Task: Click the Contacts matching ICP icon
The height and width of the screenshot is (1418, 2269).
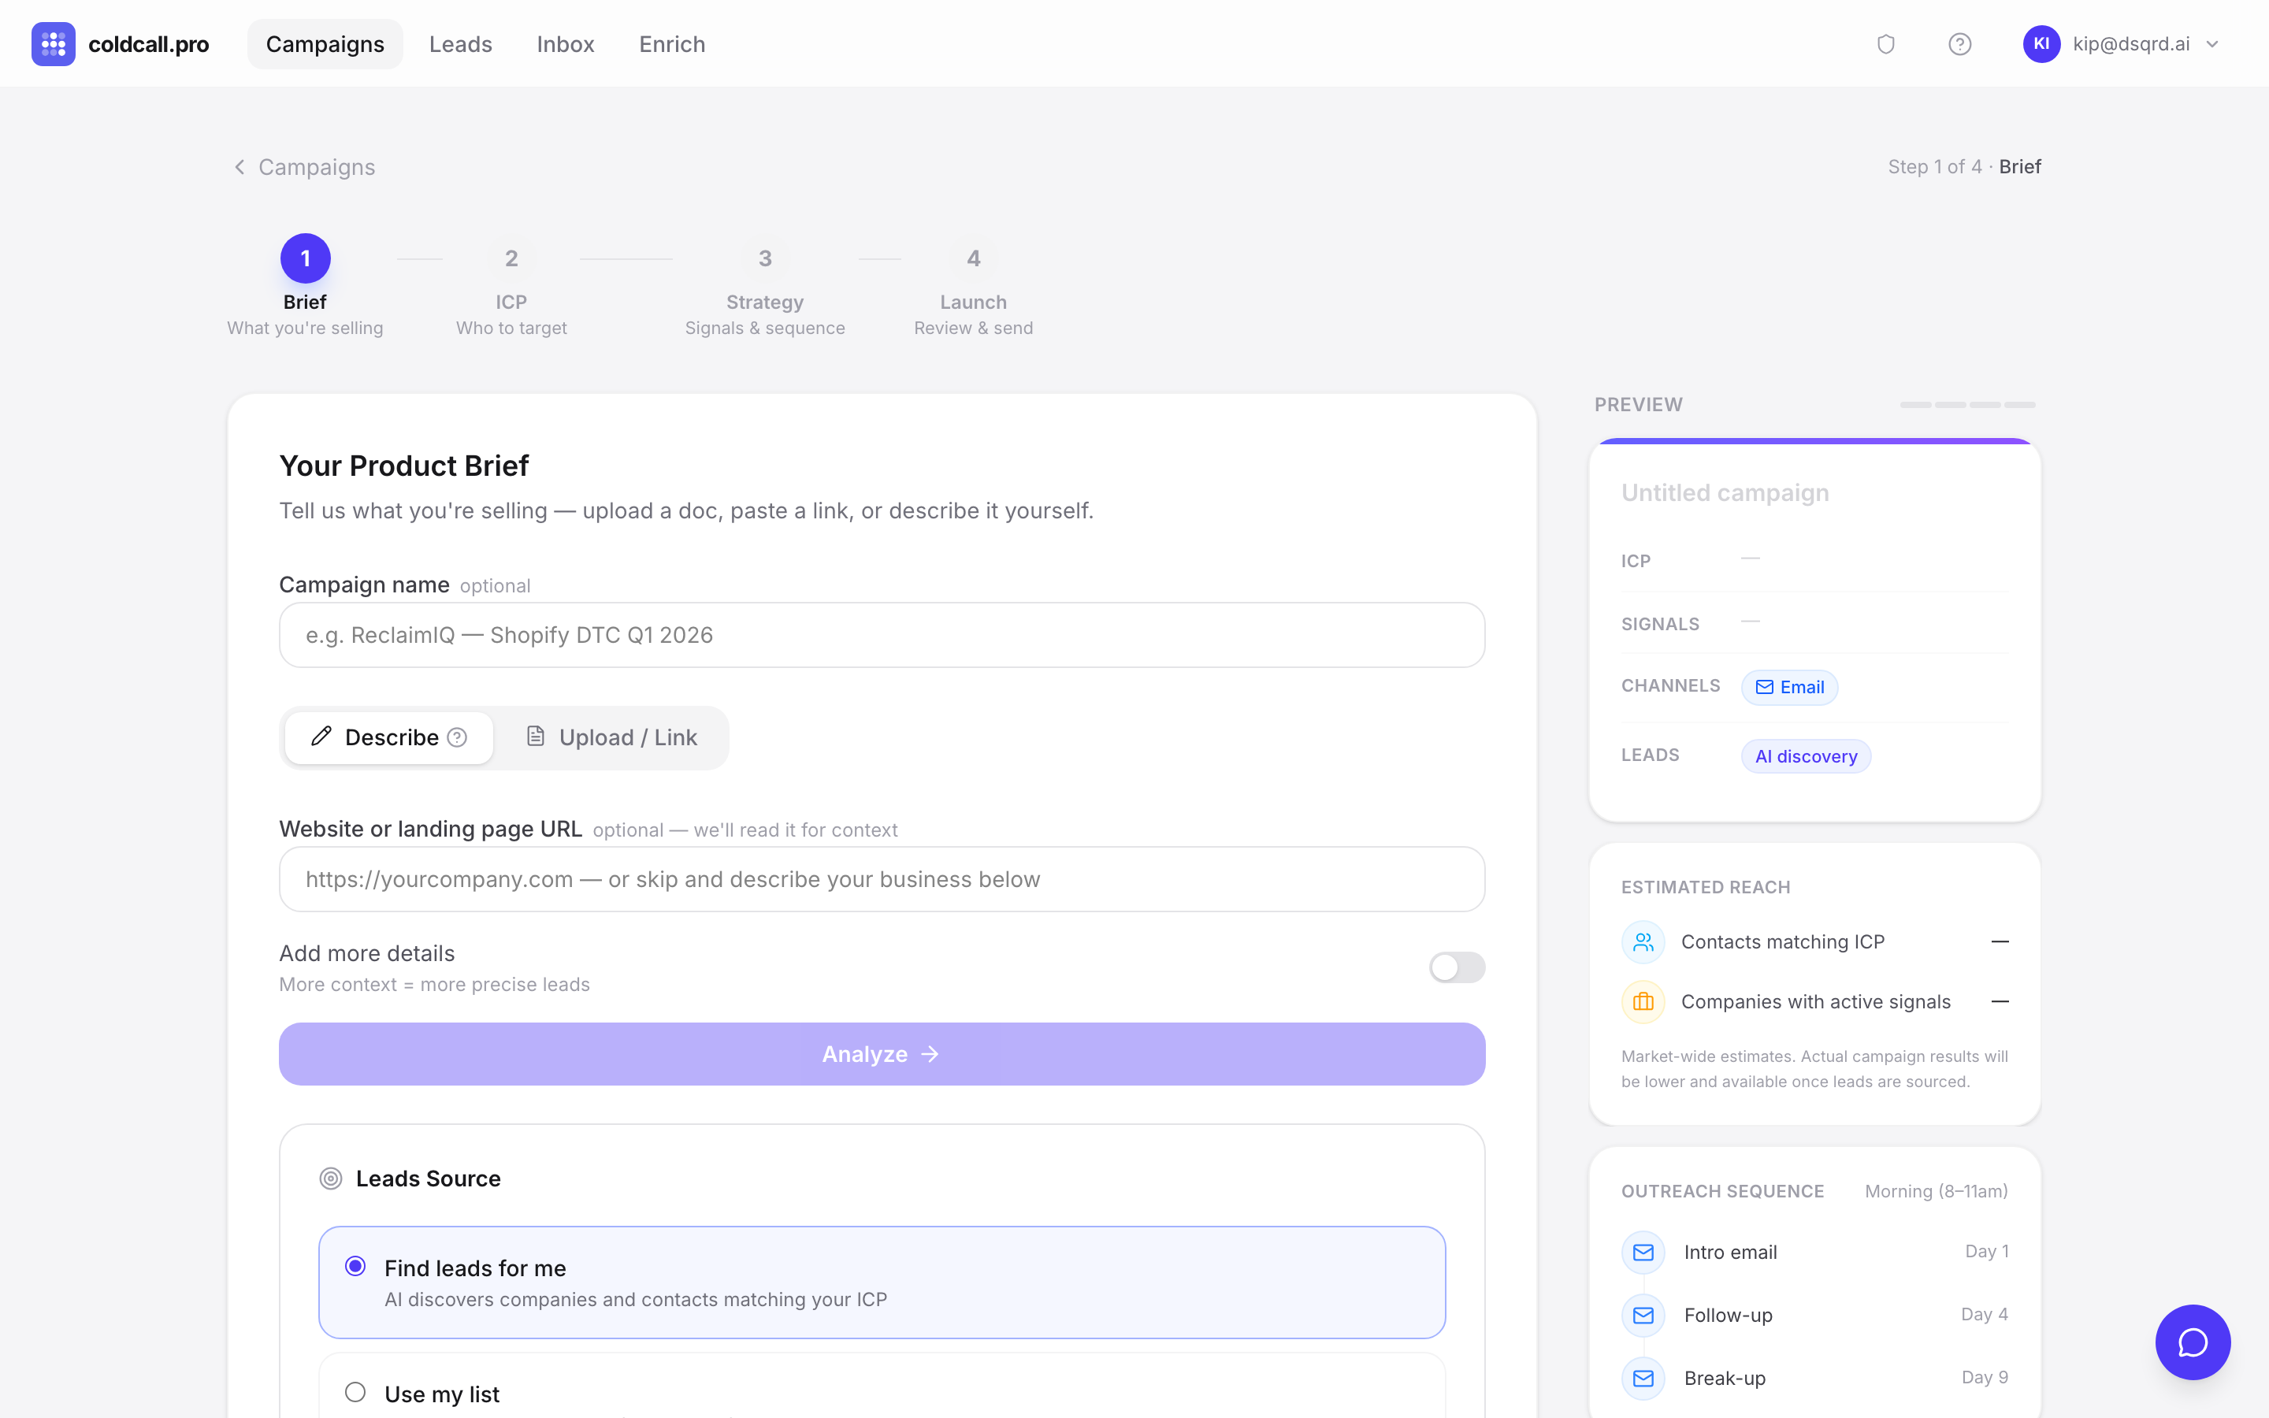Action: pyautogui.click(x=1643, y=941)
